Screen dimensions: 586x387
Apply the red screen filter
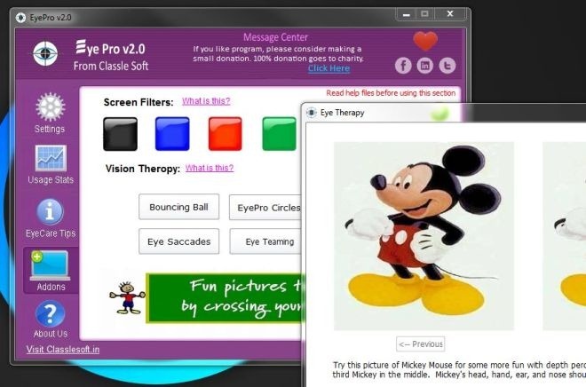pyautogui.click(x=226, y=134)
